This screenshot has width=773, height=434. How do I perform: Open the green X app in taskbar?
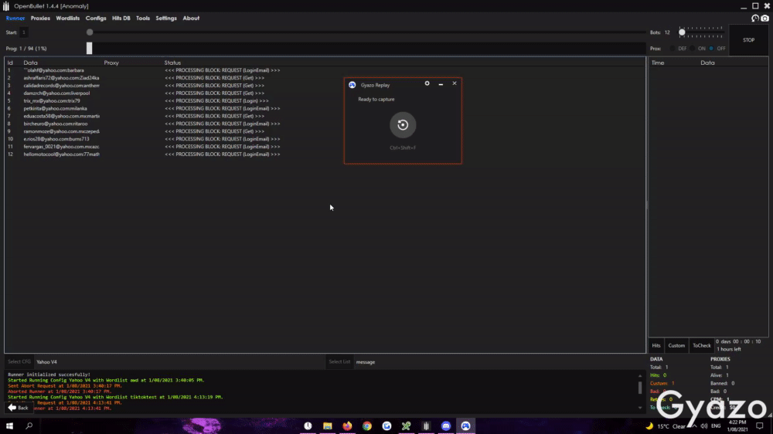(407, 426)
